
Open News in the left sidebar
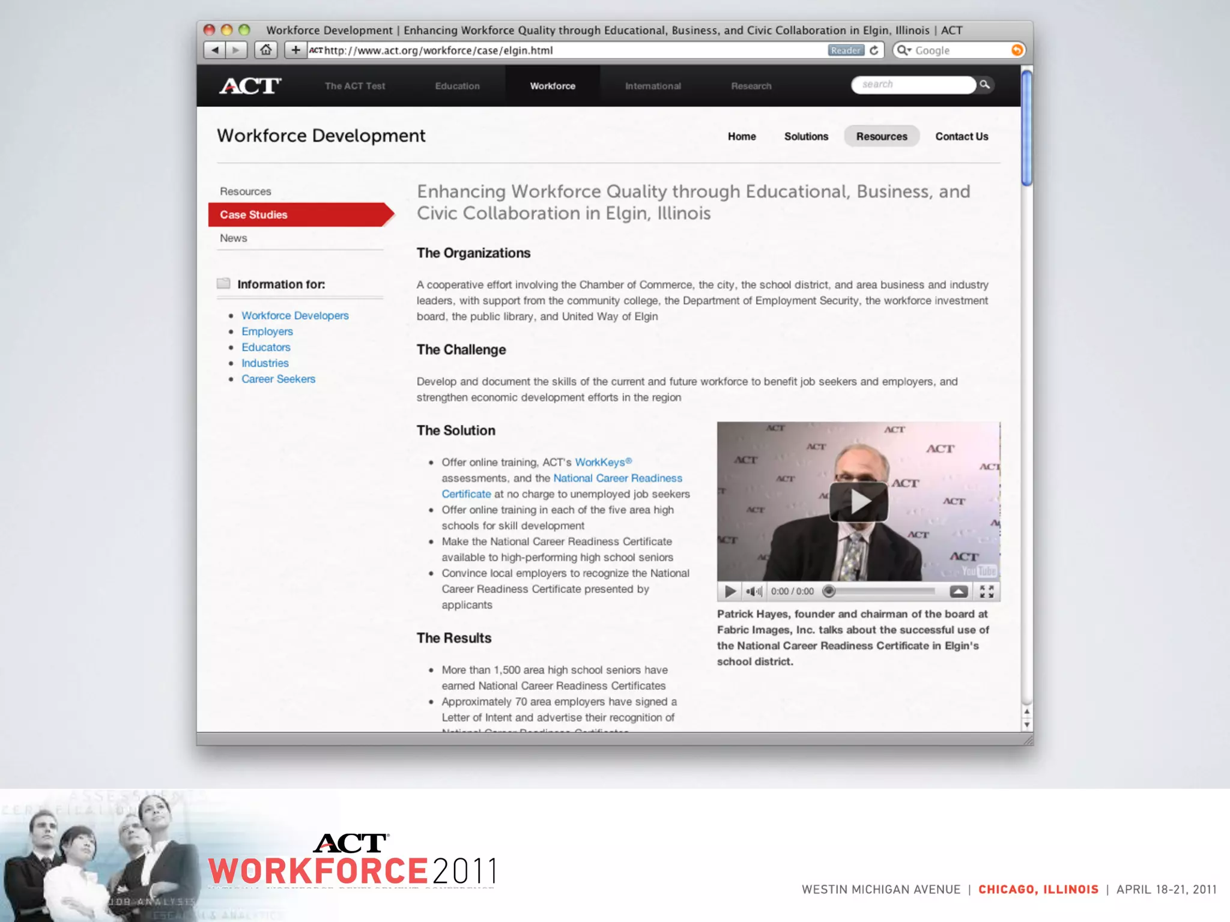(233, 238)
